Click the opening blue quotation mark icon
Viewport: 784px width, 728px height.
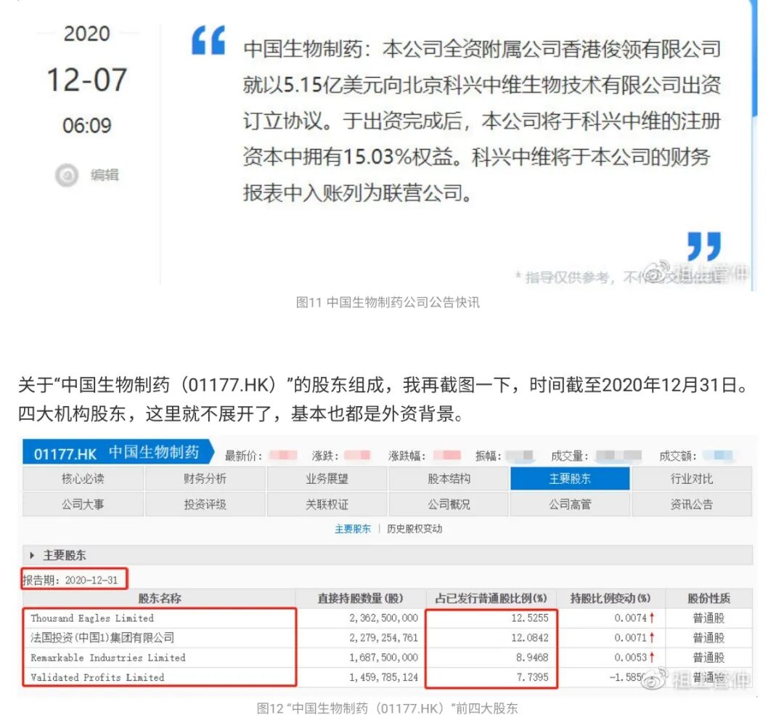coord(208,40)
